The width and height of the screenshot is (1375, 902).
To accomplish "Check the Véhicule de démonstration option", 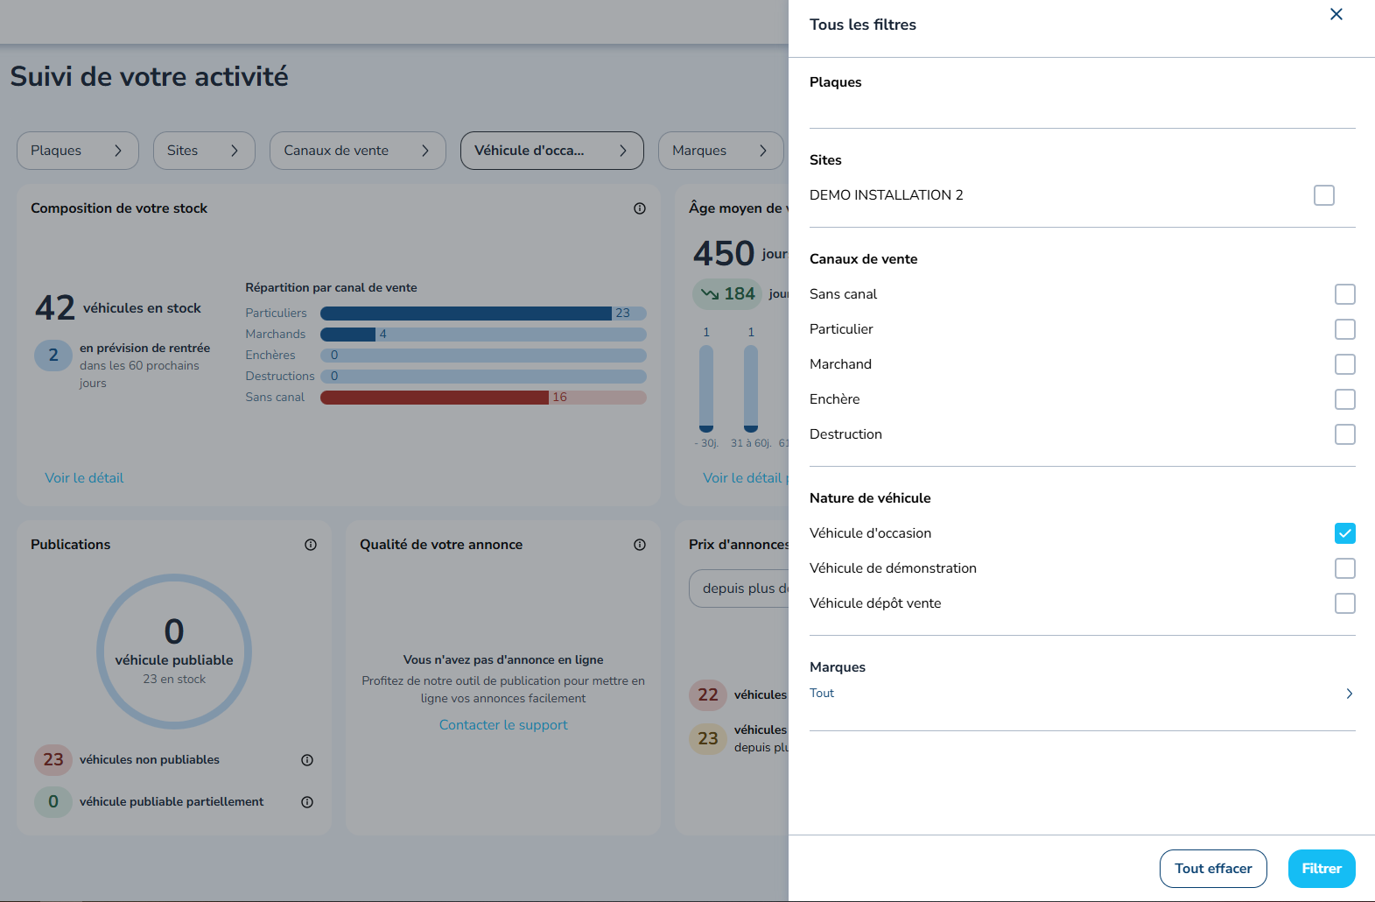I will pyautogui.click(x=1345, y=568).
